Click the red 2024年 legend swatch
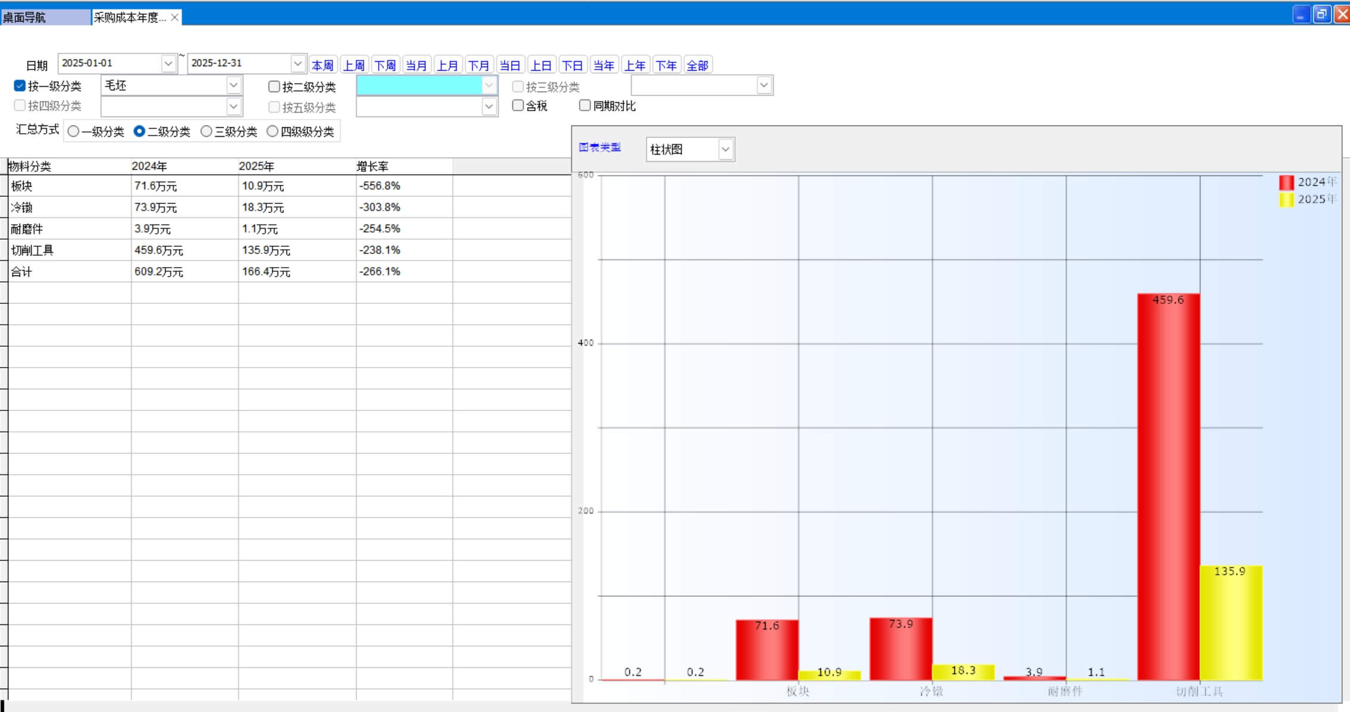Screen dimensions: 1350x712 (x=1286, y=182)
